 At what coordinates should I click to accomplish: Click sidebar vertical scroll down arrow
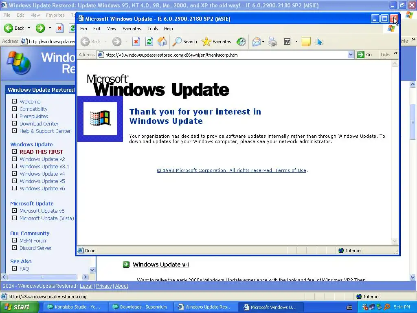(x=92, y=270)
